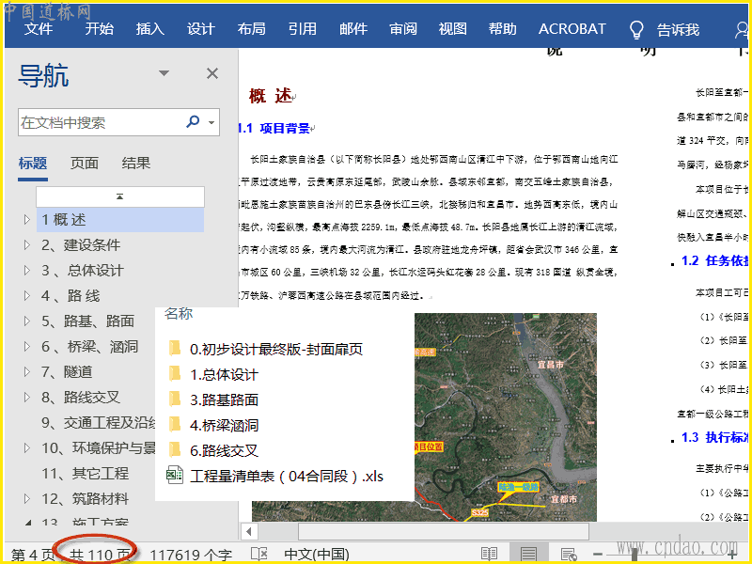752x564 pixels.
Task: Open search options dropdown arrow
Action: point(212,123)
